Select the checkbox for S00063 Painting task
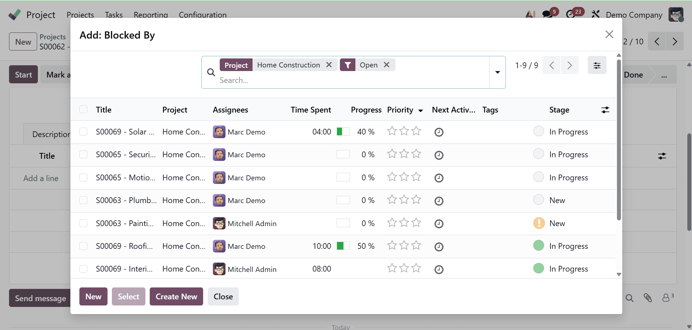The image size is (692, 330). click(x=83, y=223)
